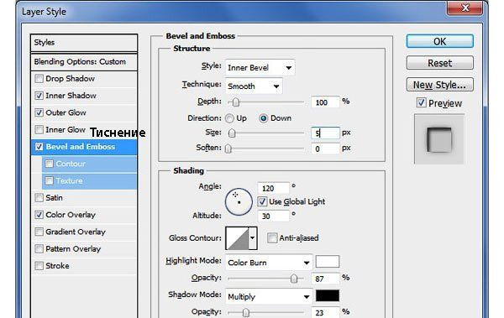Select the Up direction radio button
504x318 pixels.
[229, 118]
